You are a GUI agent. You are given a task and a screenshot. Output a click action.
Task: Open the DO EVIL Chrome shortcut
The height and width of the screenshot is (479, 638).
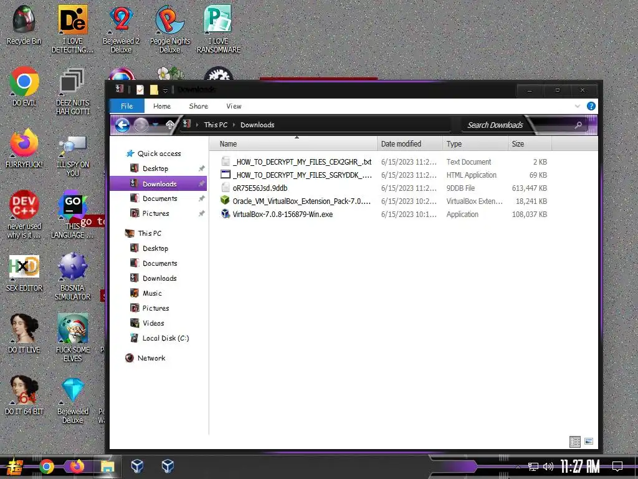coord(24,86)
